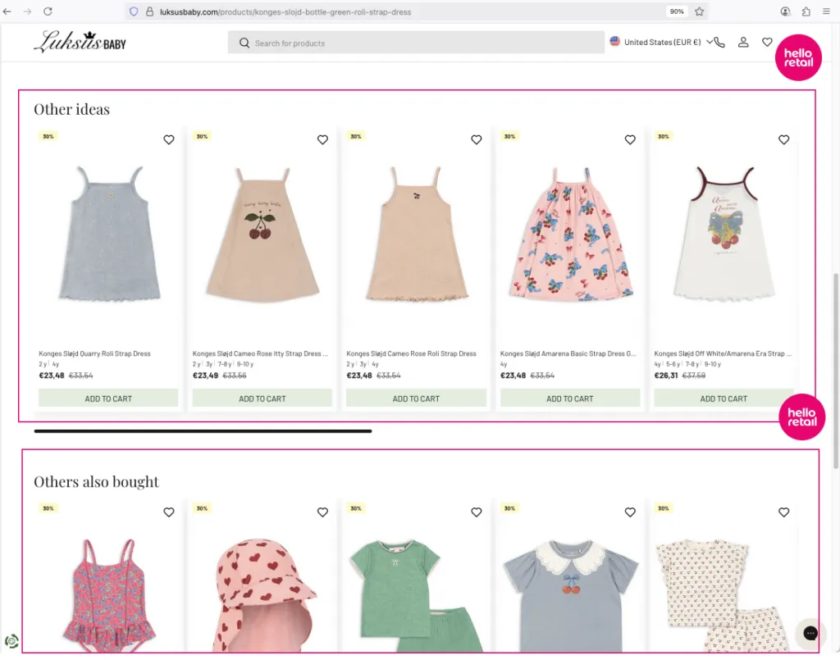Favorite the Quarry Roli Strap Dress
The height and width of the screenshot is (660, 840).
tap(169, 139)
